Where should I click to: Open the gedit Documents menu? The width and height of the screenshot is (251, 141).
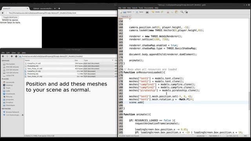pyautogui.click(x=149, y=8)
